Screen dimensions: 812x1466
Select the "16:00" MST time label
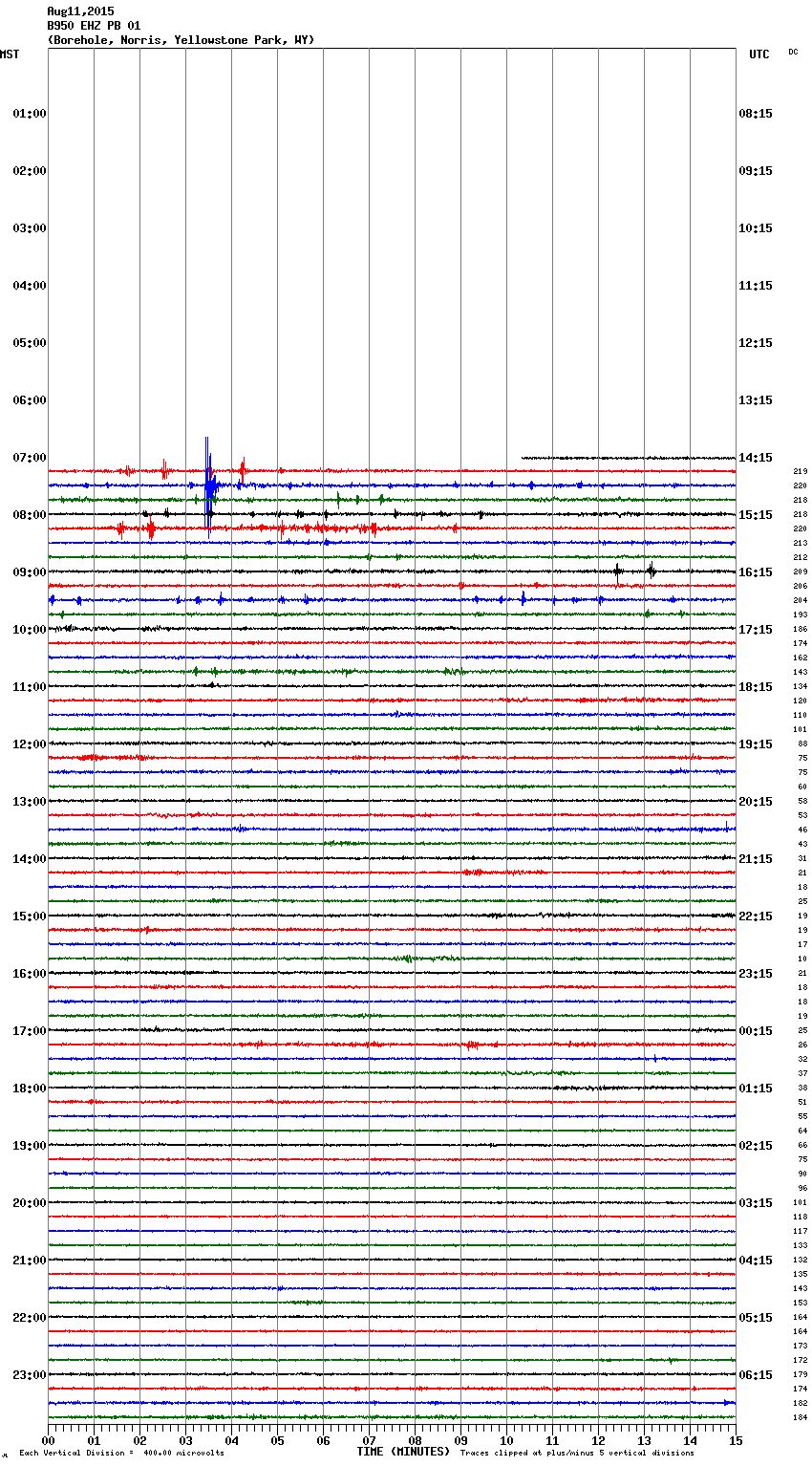click(30, 974)
